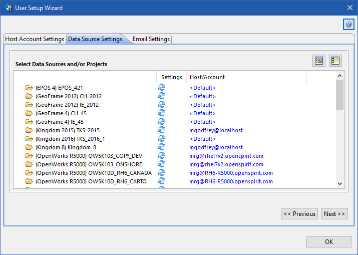The width and height of the screenshot is (358, 255).
Task: Click folder icon of Kingdom_8 entry
Action: [29, 147]
